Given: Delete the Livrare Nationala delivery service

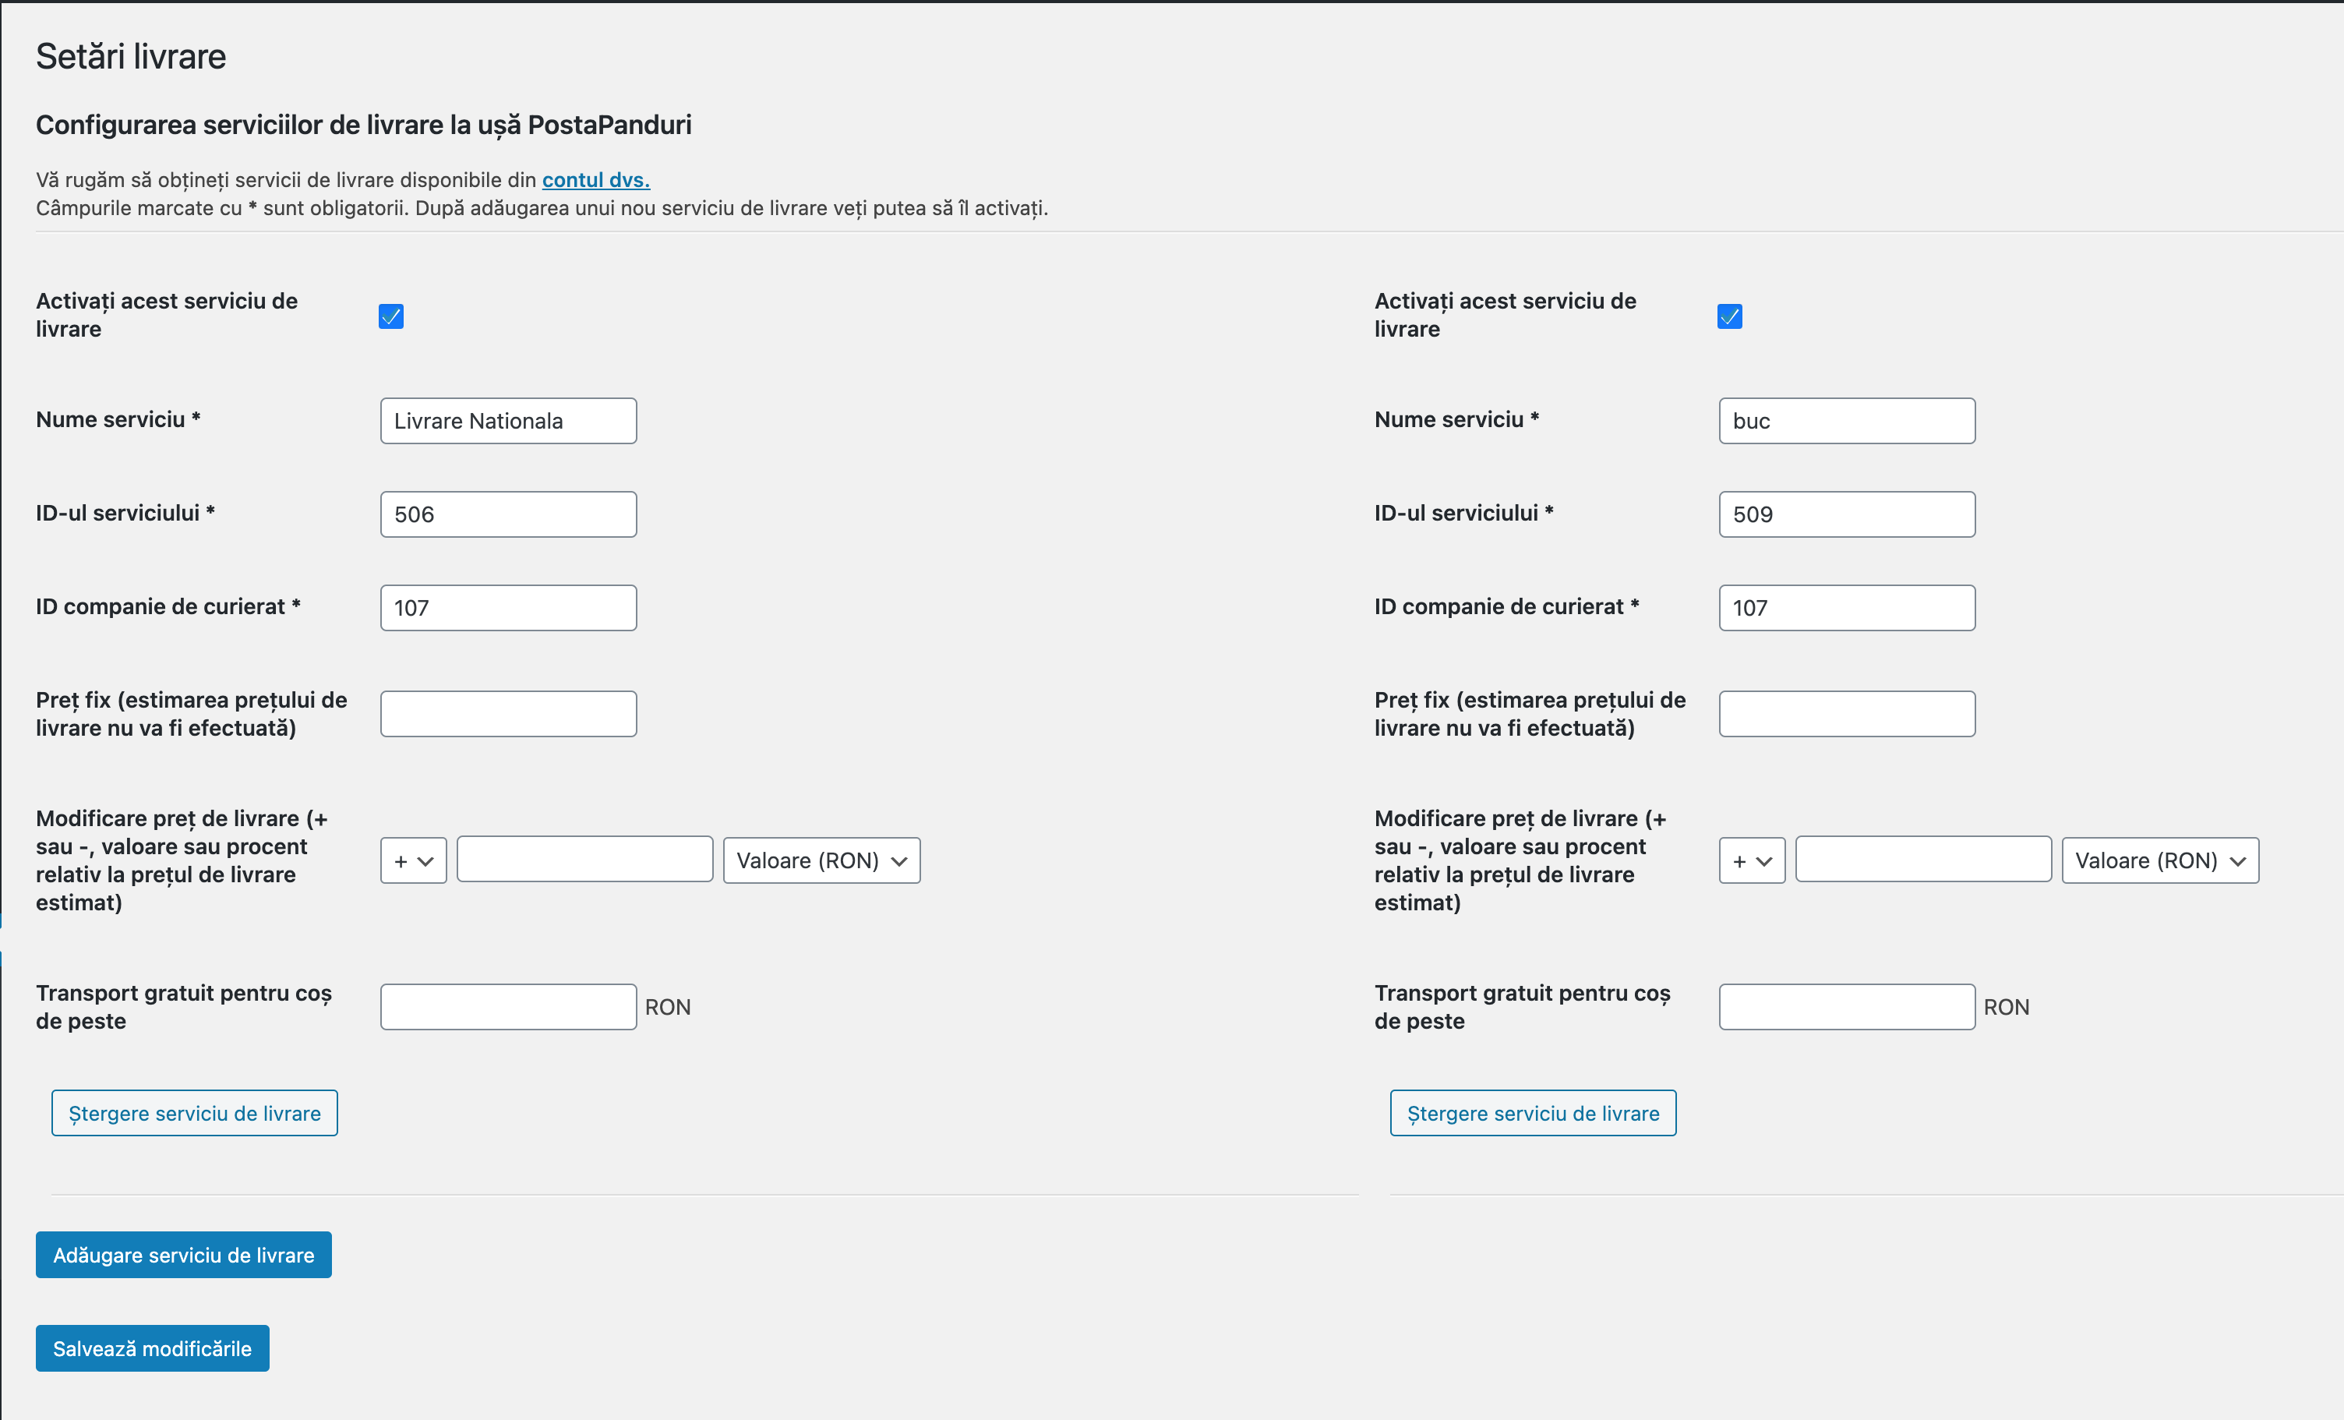Looking at the screenshot, I should 194,1113.
